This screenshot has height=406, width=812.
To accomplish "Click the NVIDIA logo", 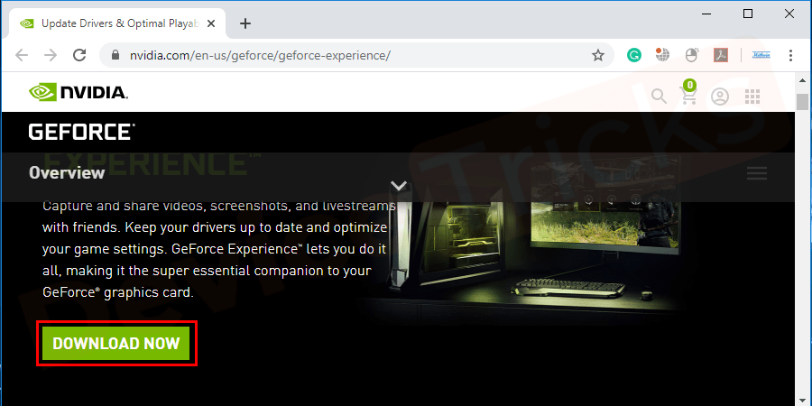I will [78, 93].
